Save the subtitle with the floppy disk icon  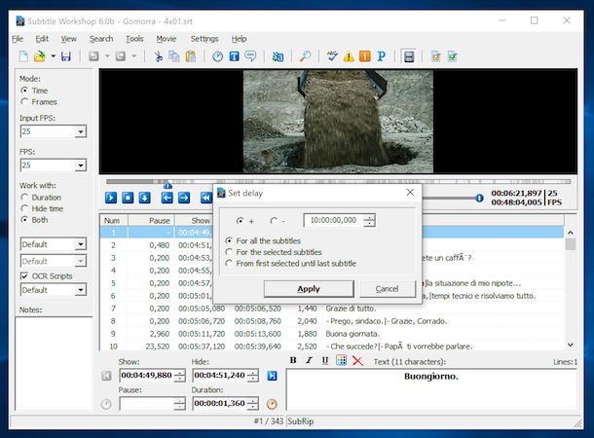click(x=66, y=56)
